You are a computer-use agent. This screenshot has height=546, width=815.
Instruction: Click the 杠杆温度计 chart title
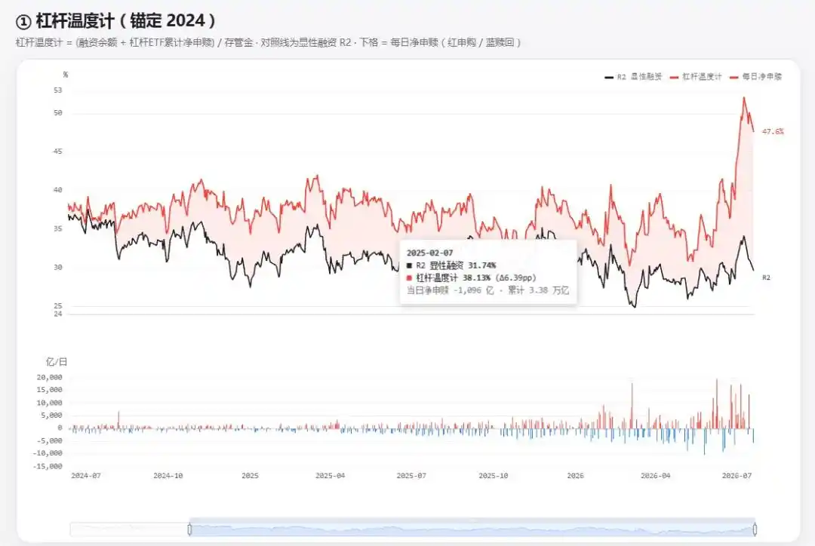(125, 21)
